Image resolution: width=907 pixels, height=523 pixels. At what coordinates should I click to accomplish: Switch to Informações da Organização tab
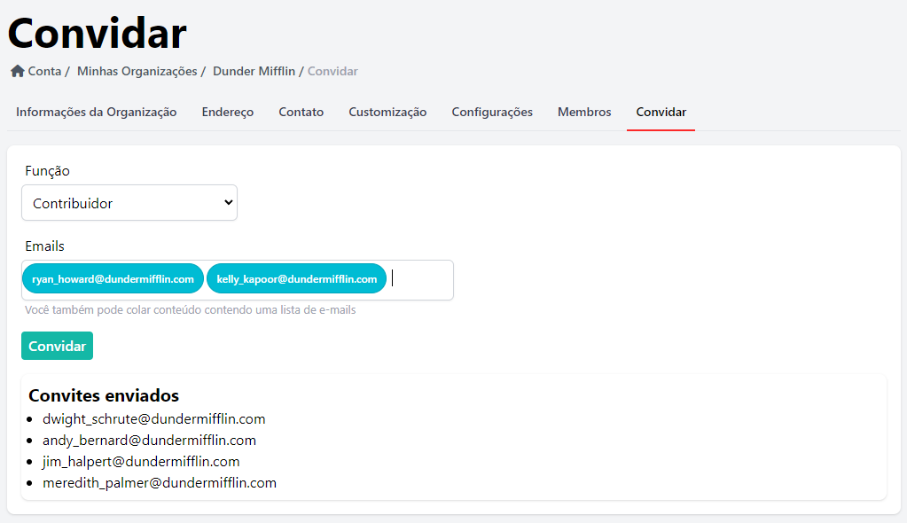pyautogui.click(x=97, y=113)
